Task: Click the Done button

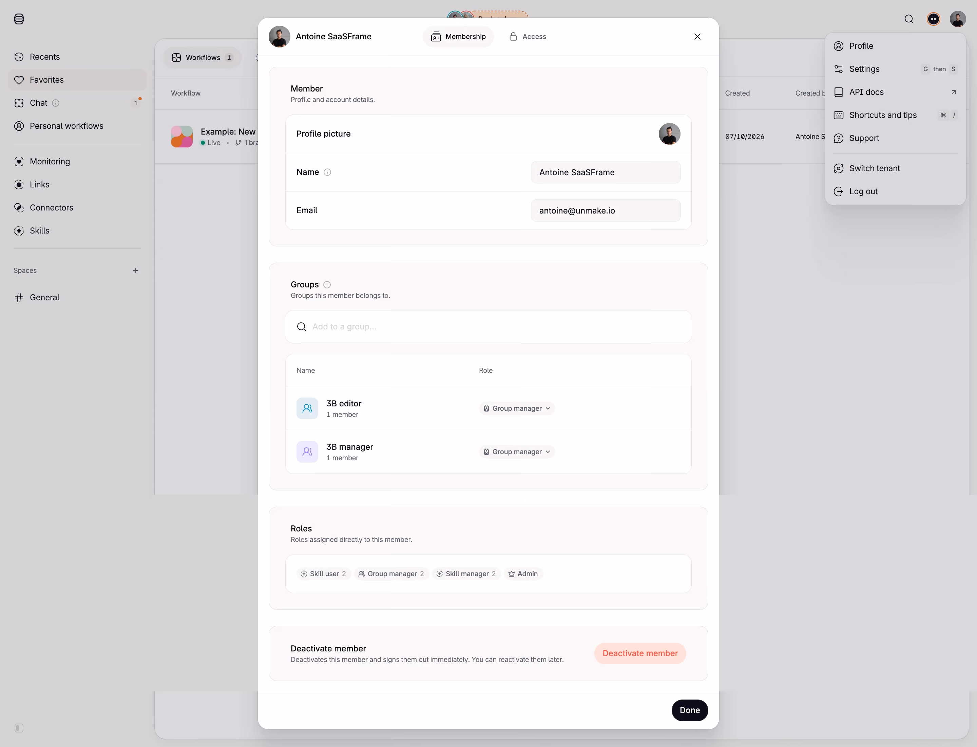Action: pos(689,710)
